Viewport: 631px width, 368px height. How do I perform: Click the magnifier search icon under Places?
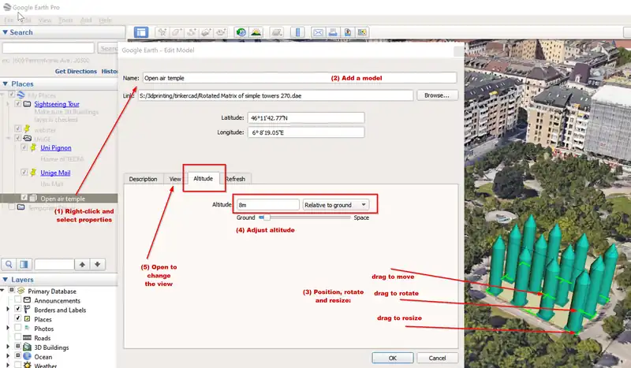[x=10, y=264]
